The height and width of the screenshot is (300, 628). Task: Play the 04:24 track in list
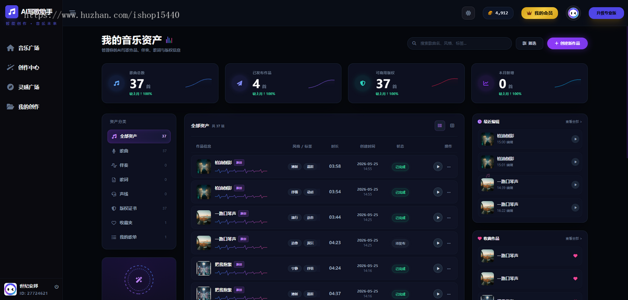pyautogui.click(x=438, y=268)
